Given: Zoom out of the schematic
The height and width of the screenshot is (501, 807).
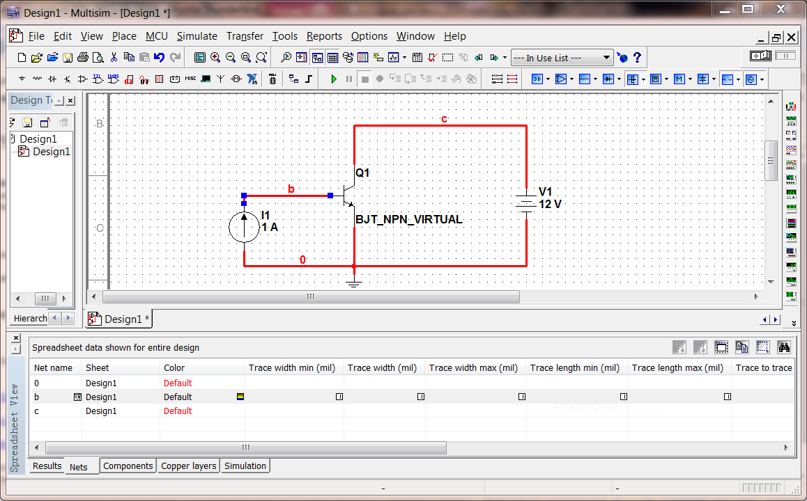Looking at the screenshot, I should [x=231, y=58].
